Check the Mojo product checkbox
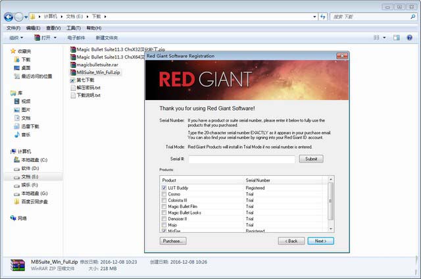 click(164, 225)
